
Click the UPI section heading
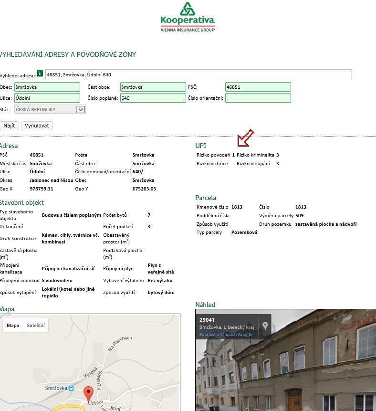[x=201, y=146]
